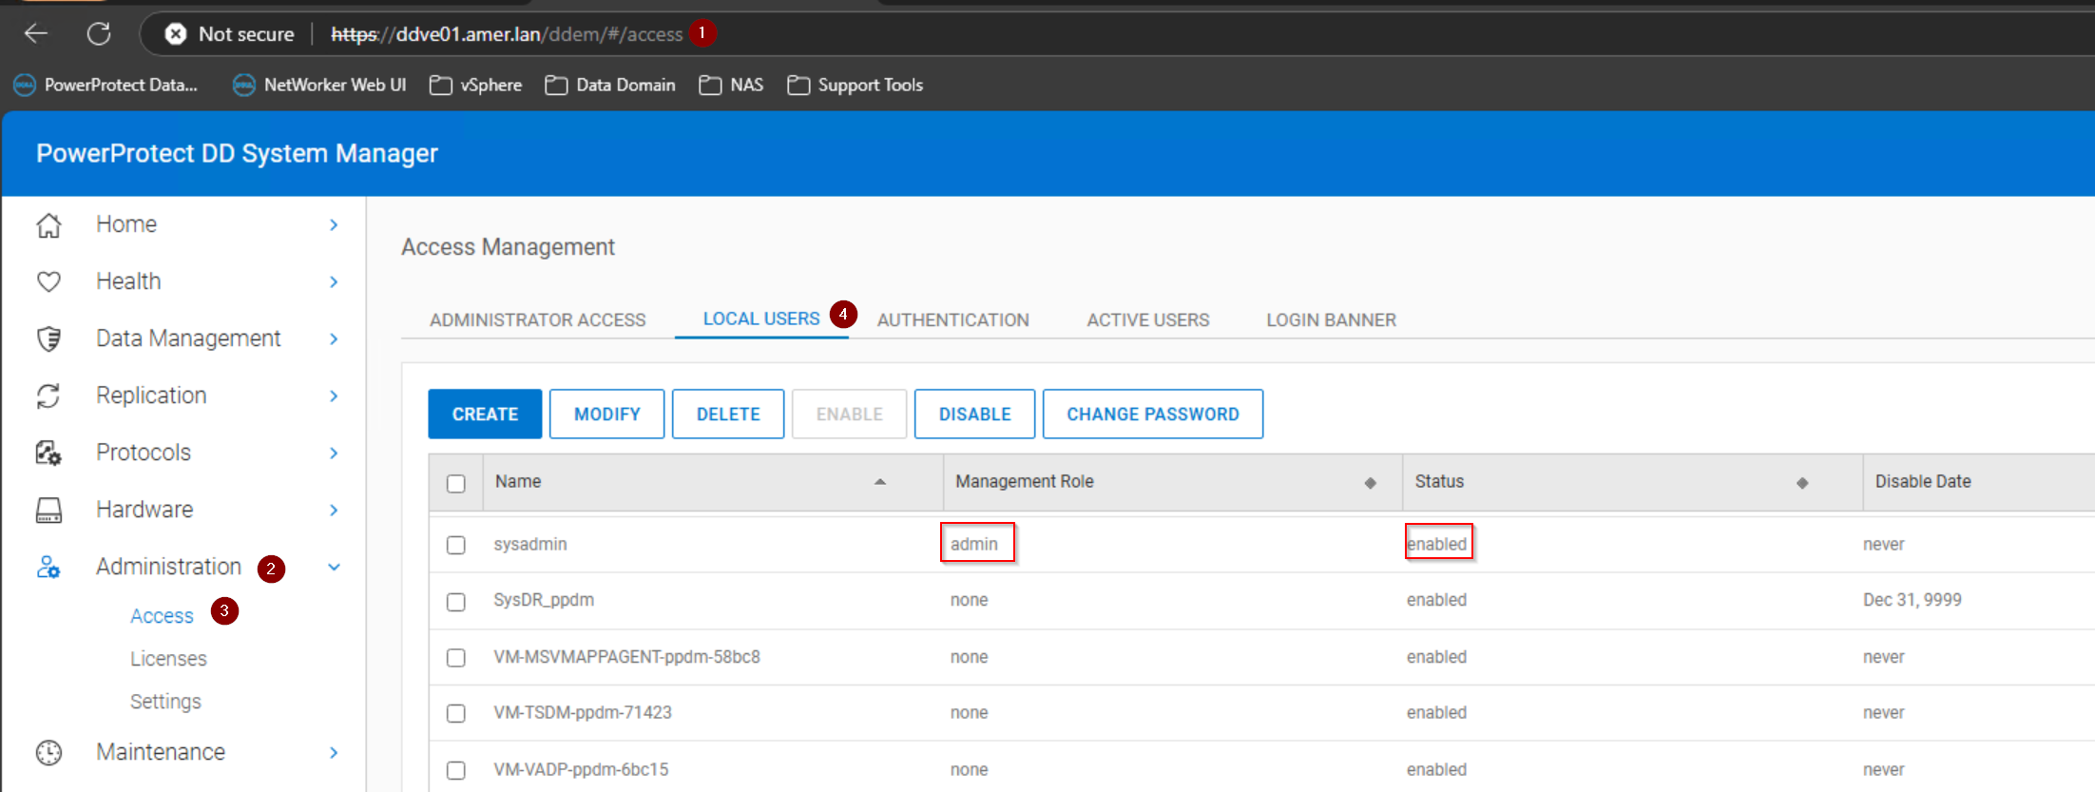Open the Support Tools bookmark folder
The height and width of the screenshot is (792, 2095).
tap(855, 85)
